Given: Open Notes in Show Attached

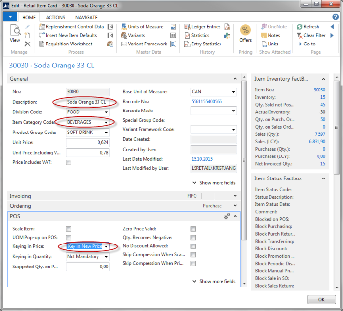Looking at the screenshot, I should pyautogui.click(x=273, y=35).
